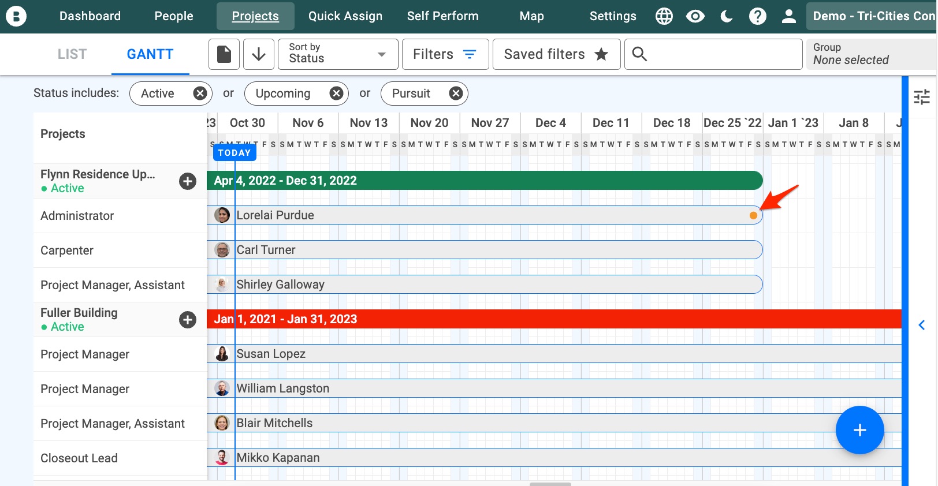Open the user profile icon
This screenshot has width=938, height=486.
(x=788, y=16)
